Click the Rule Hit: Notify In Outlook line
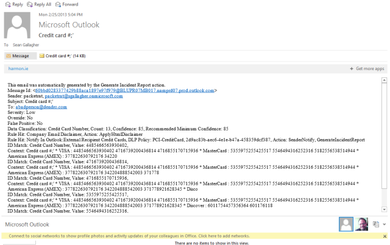 [186, 140]
